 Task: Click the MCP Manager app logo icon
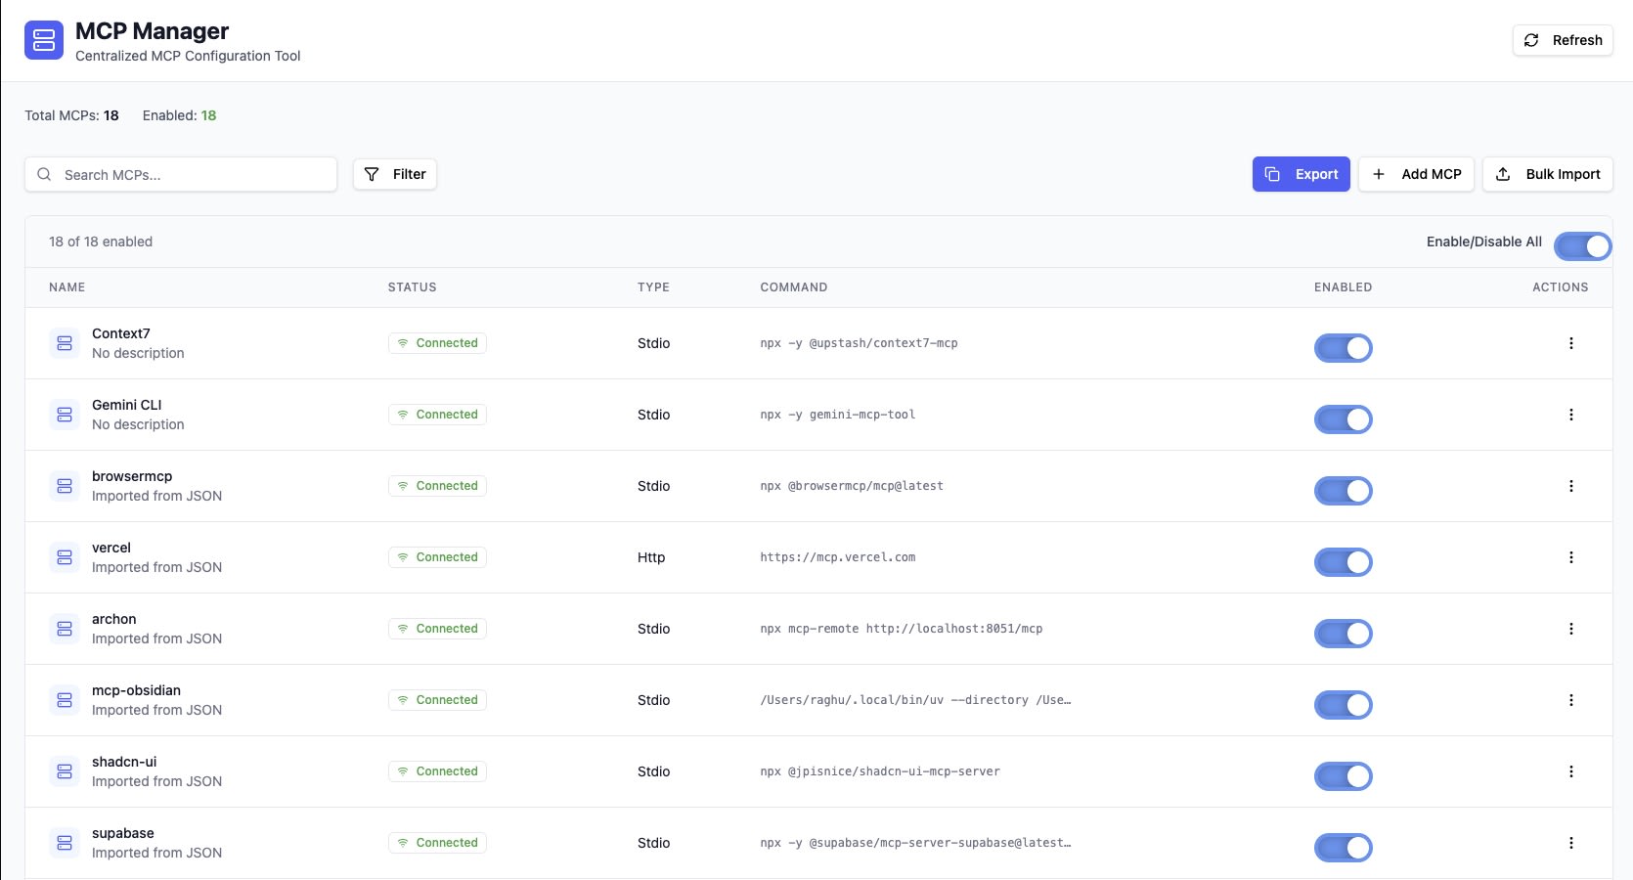coord(43,40)
